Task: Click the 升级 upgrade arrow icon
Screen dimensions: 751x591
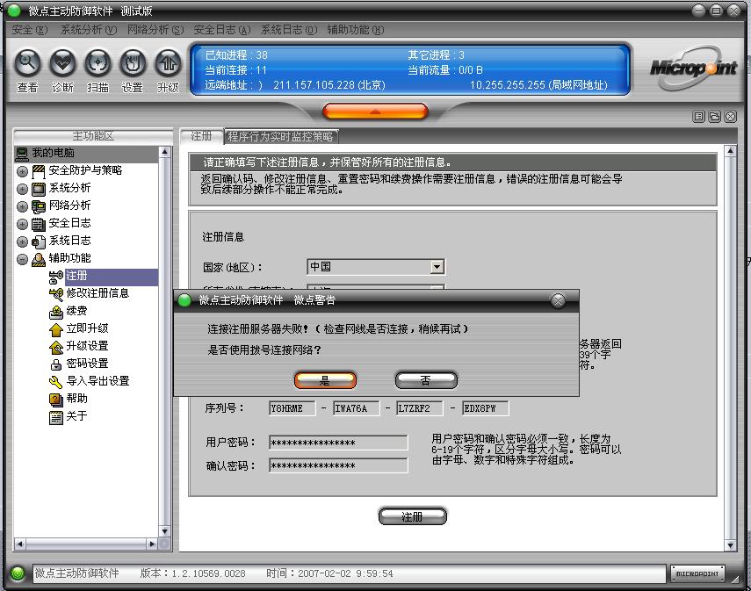Action: 168,62
